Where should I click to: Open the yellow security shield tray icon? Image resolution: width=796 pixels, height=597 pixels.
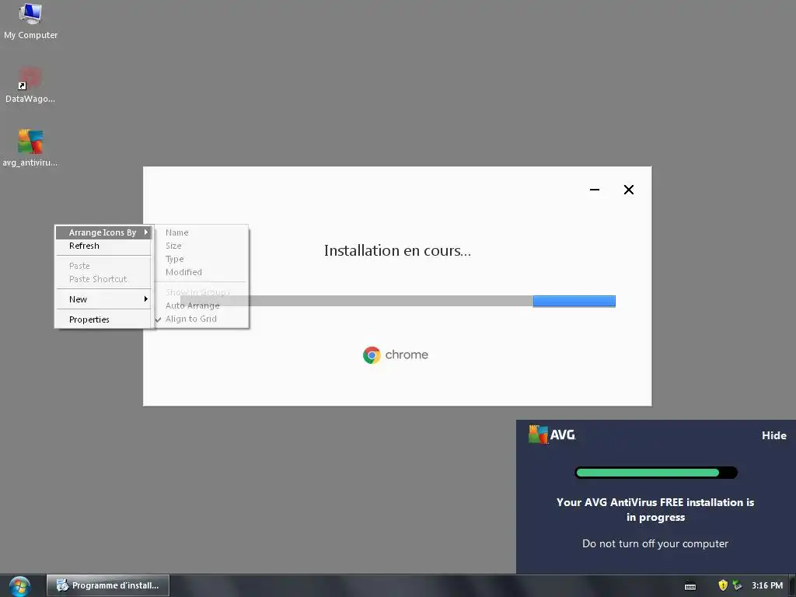(x=723, y=585)
